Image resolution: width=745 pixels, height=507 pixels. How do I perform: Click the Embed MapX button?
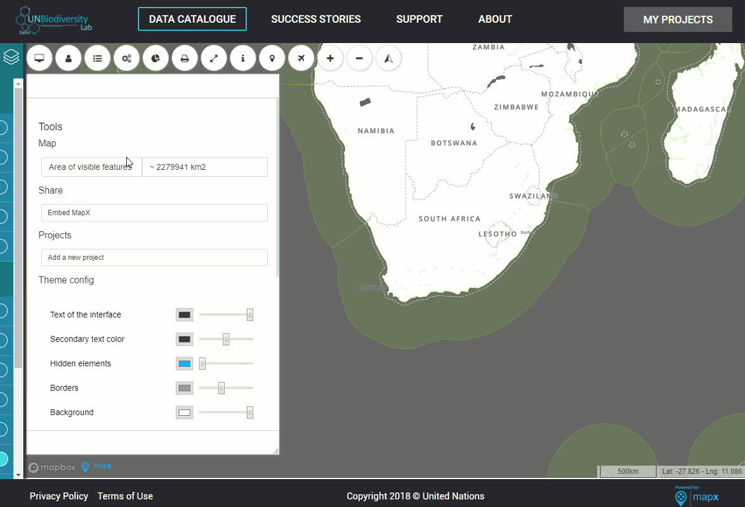tap(154, 213)
